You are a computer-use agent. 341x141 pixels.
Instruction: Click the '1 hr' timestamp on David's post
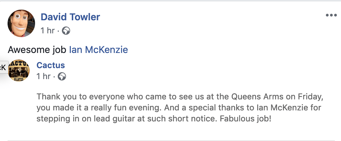coord(47,31)
